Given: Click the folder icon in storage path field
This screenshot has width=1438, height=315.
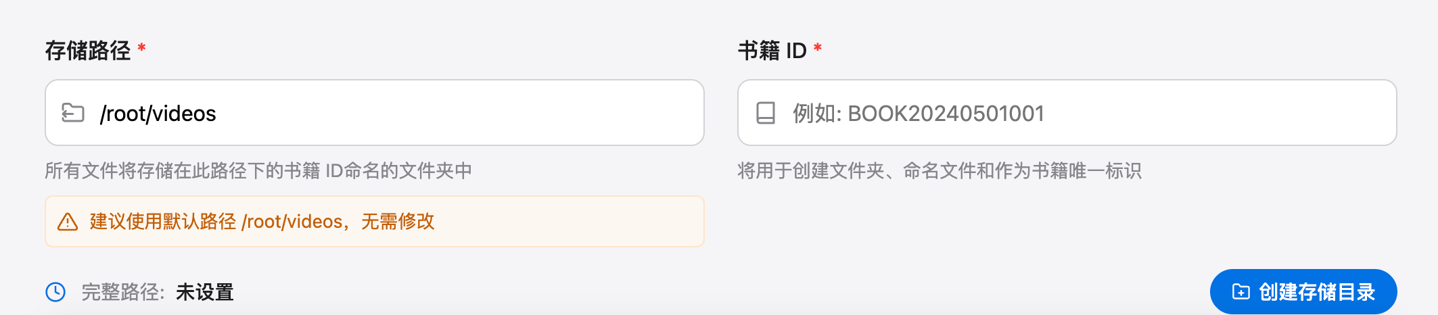Looking at the screenshot, I should (72, 113).
